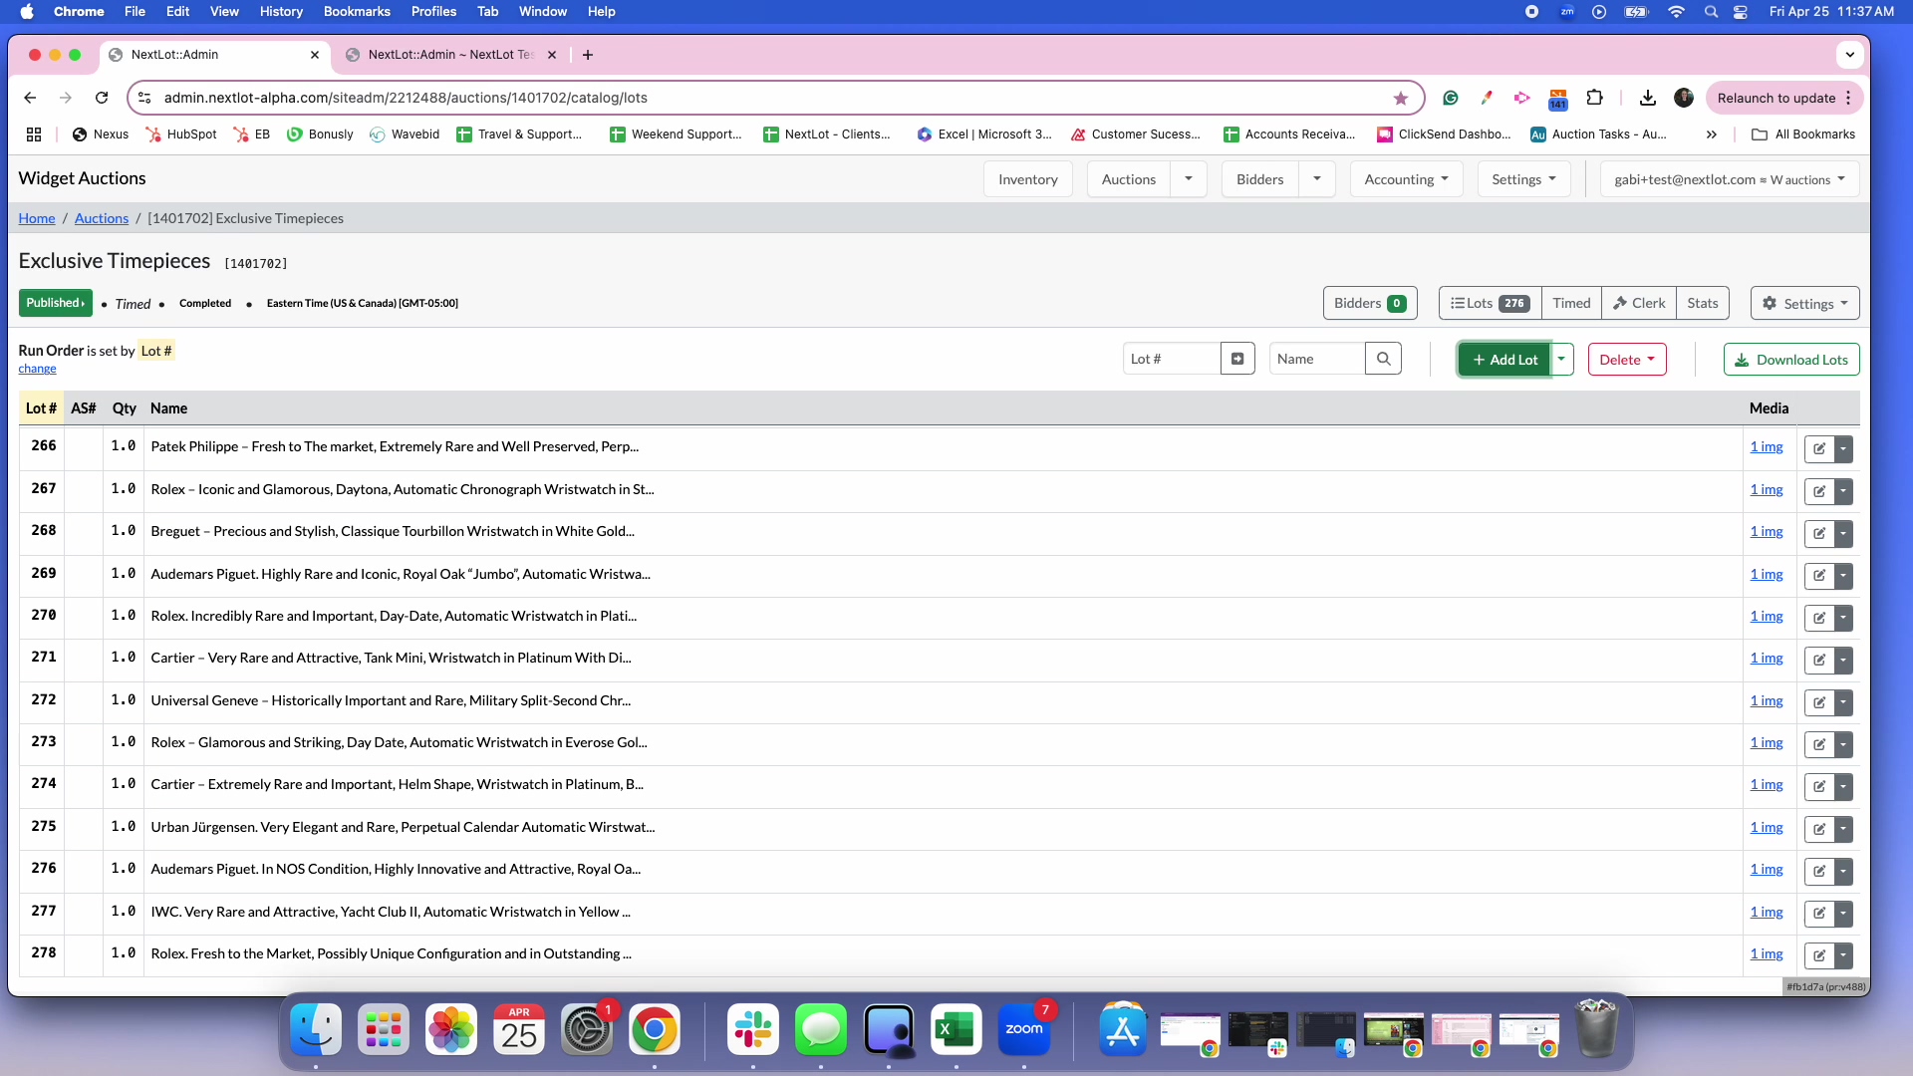This screenshot has height=1076, width=1913.
Task: Switch to the Clerk tab
Action: pos(1639,303)
